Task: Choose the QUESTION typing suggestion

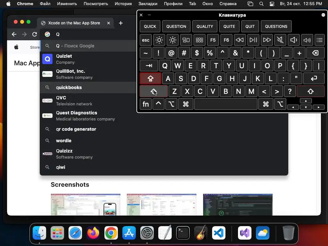Action: coord(176,26)
